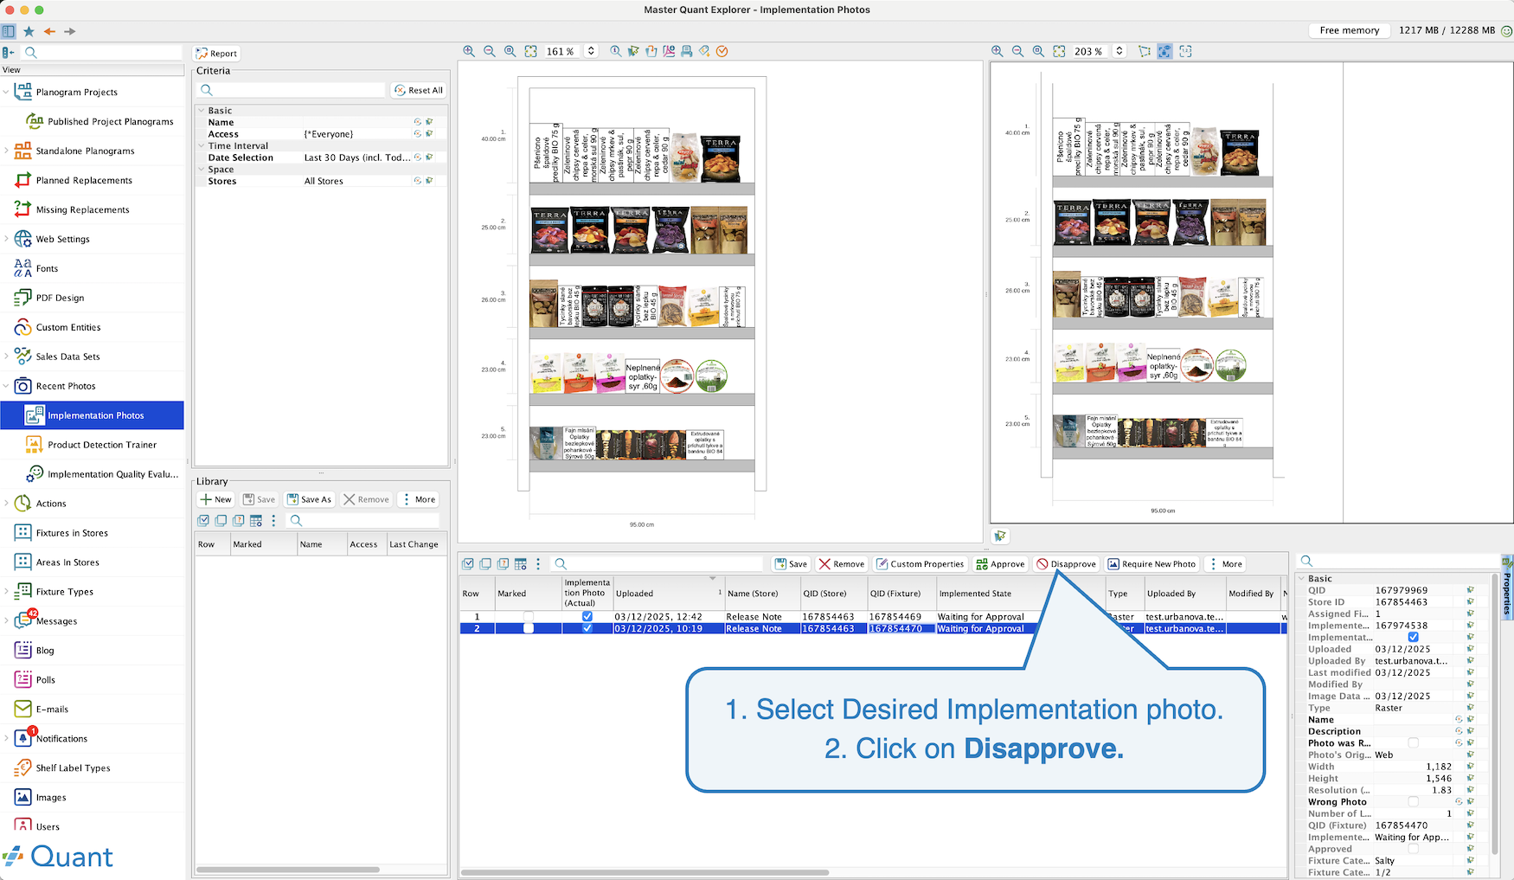
Task: Expand the Planogram Projects tree node
Action: pyautogui.click(x=6, y=92)
